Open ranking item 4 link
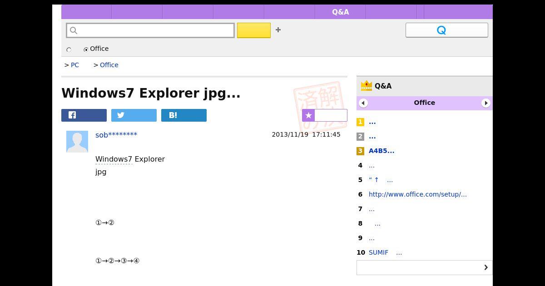This screenshot has height=286, width=545. coord(372,166)
